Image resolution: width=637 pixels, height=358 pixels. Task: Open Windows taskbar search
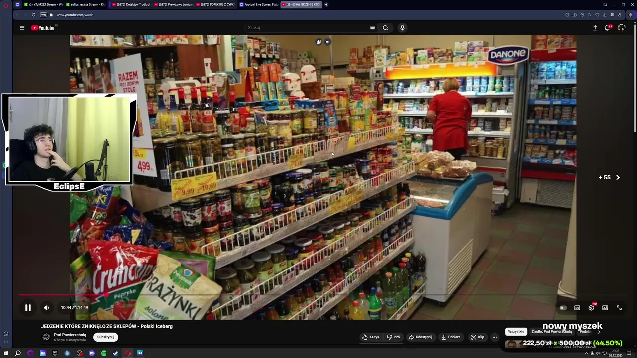18,353
